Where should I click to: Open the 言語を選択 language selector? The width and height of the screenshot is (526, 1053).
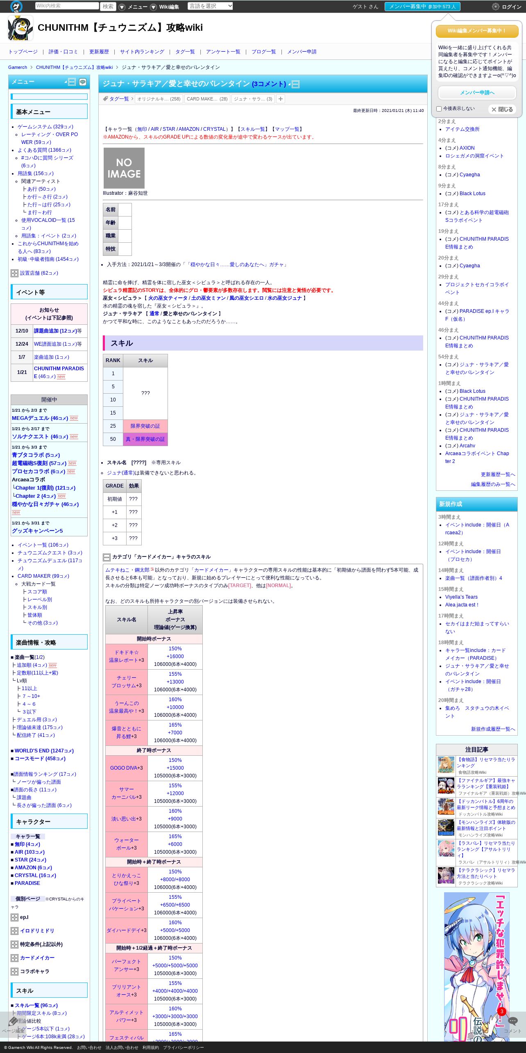click(210, 6)
